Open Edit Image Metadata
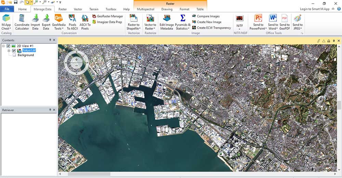342x178 pixels. [167, 22]
